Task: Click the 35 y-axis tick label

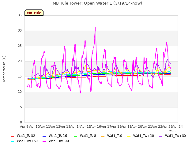Action: point(20,15)
